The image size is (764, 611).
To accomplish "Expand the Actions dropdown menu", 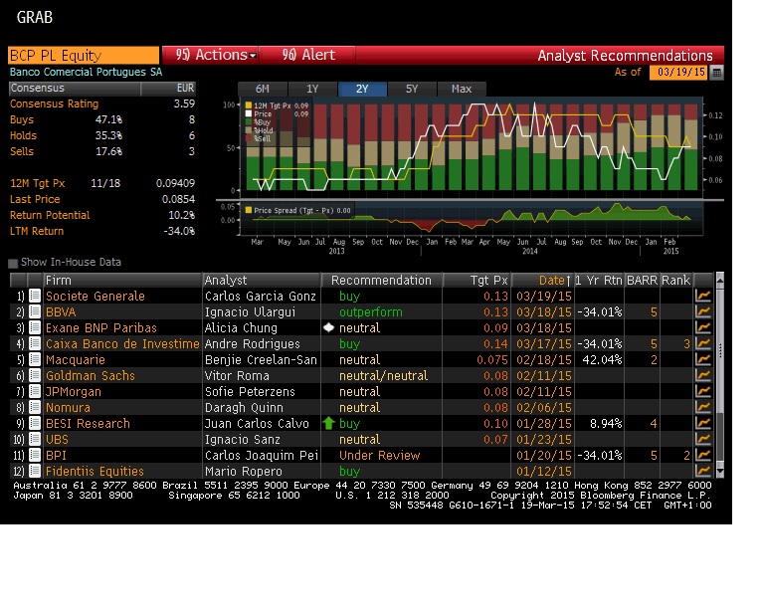I will (210, 55).
